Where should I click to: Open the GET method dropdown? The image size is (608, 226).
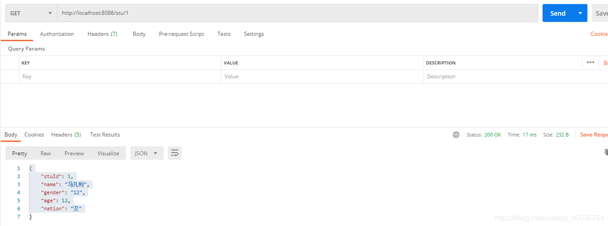click(x=31, y=13)
